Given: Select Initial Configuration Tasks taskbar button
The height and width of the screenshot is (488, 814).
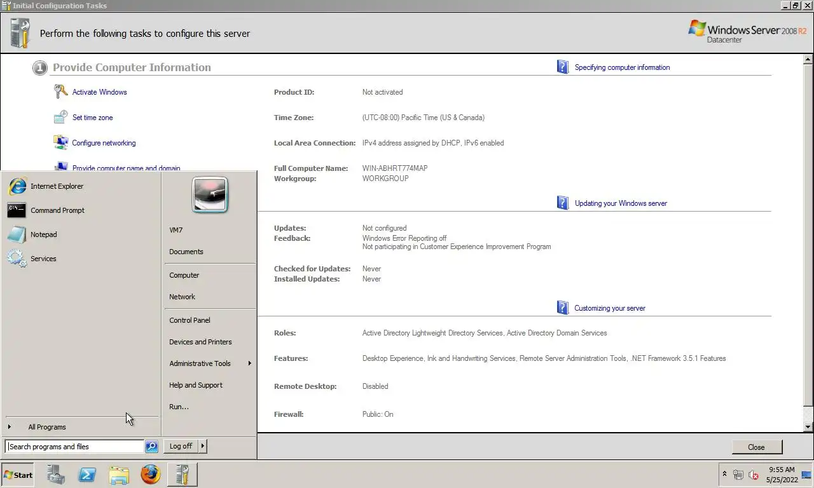Looking at the screenshot, I should (183, 475).
